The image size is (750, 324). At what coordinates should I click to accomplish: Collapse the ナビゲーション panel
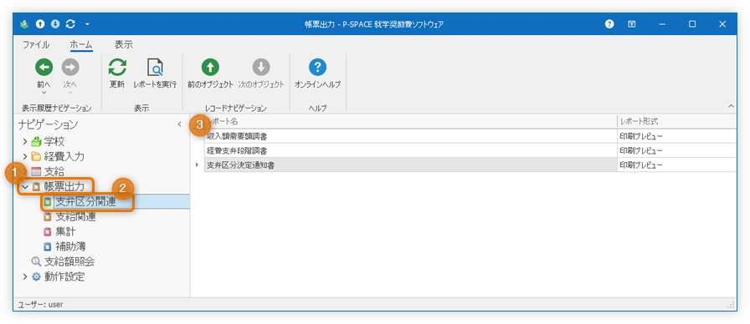pos(179,124)
